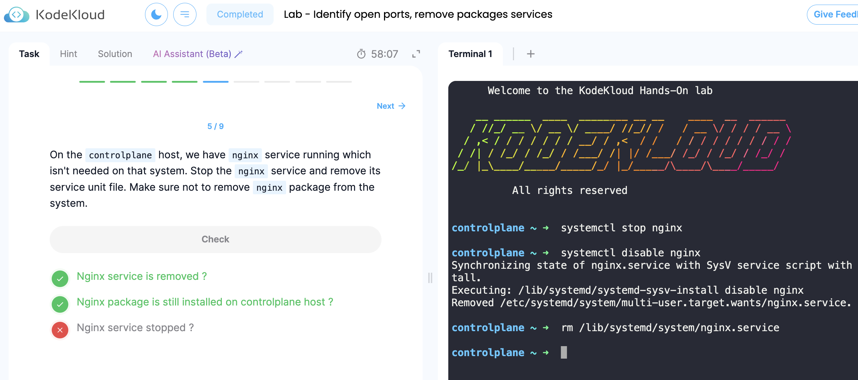Click the red X beside Nginx service stopped
Screen dimensions: 858x380
coord(60,330)
